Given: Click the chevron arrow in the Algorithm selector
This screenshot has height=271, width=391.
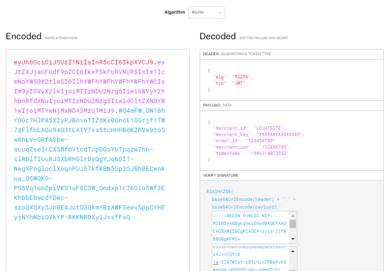Looking at the screenshot, I should coord(219,12).
